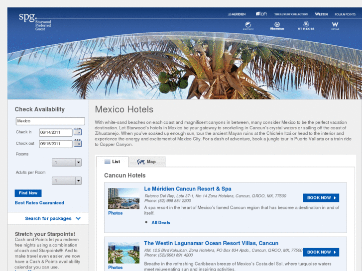Screen dimensions: 362x271
Task: Open Westin Lagunamar hotel thumbnail
Action: (124, 253)
